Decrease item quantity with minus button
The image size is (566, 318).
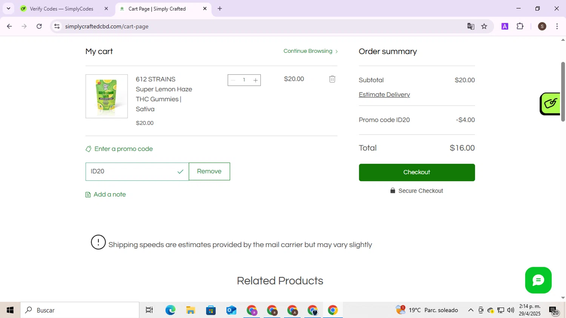point(233,80)
